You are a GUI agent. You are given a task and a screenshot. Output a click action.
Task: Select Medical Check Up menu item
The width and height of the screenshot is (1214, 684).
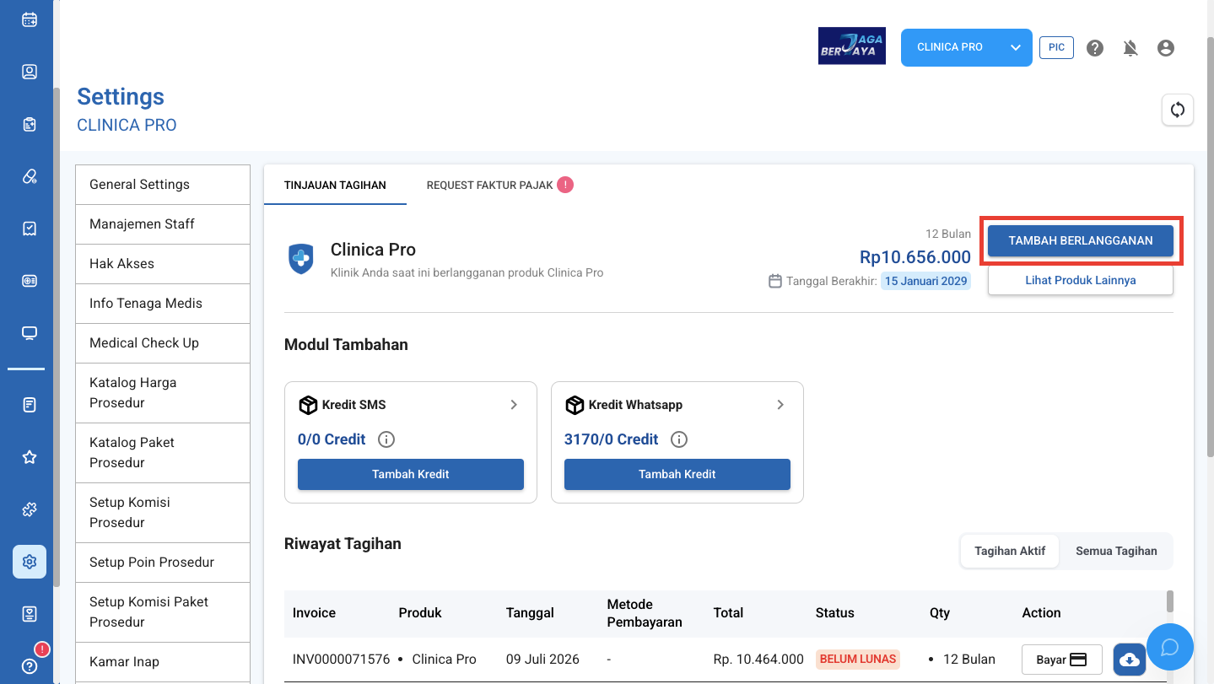click(163, 343)
